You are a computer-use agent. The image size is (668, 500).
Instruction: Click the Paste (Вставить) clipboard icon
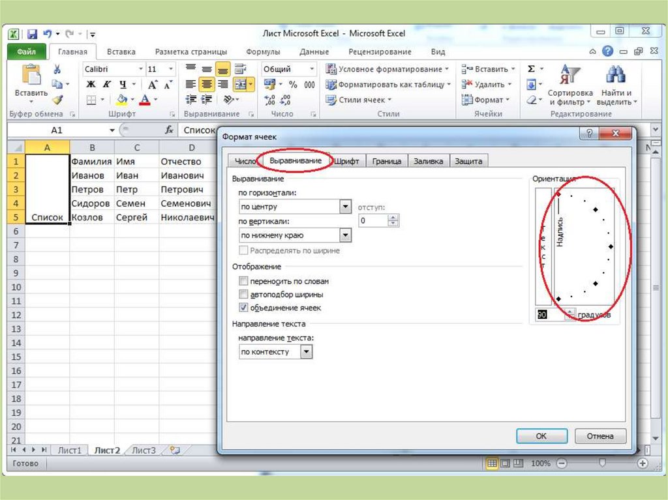31,78
